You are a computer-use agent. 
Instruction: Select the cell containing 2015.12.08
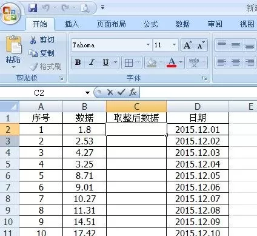(x=198, y=210)
